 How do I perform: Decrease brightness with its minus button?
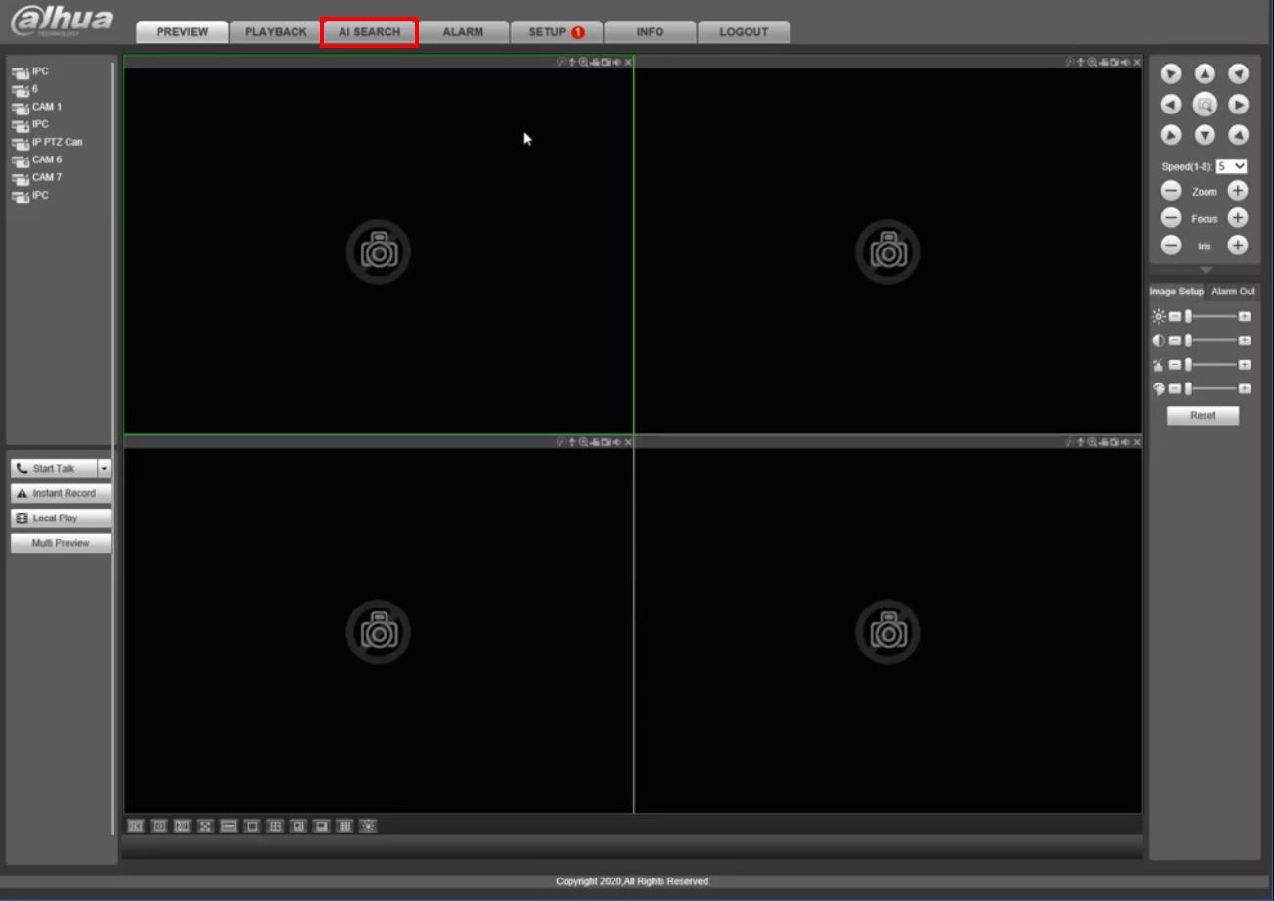[x=1175, y=316]
